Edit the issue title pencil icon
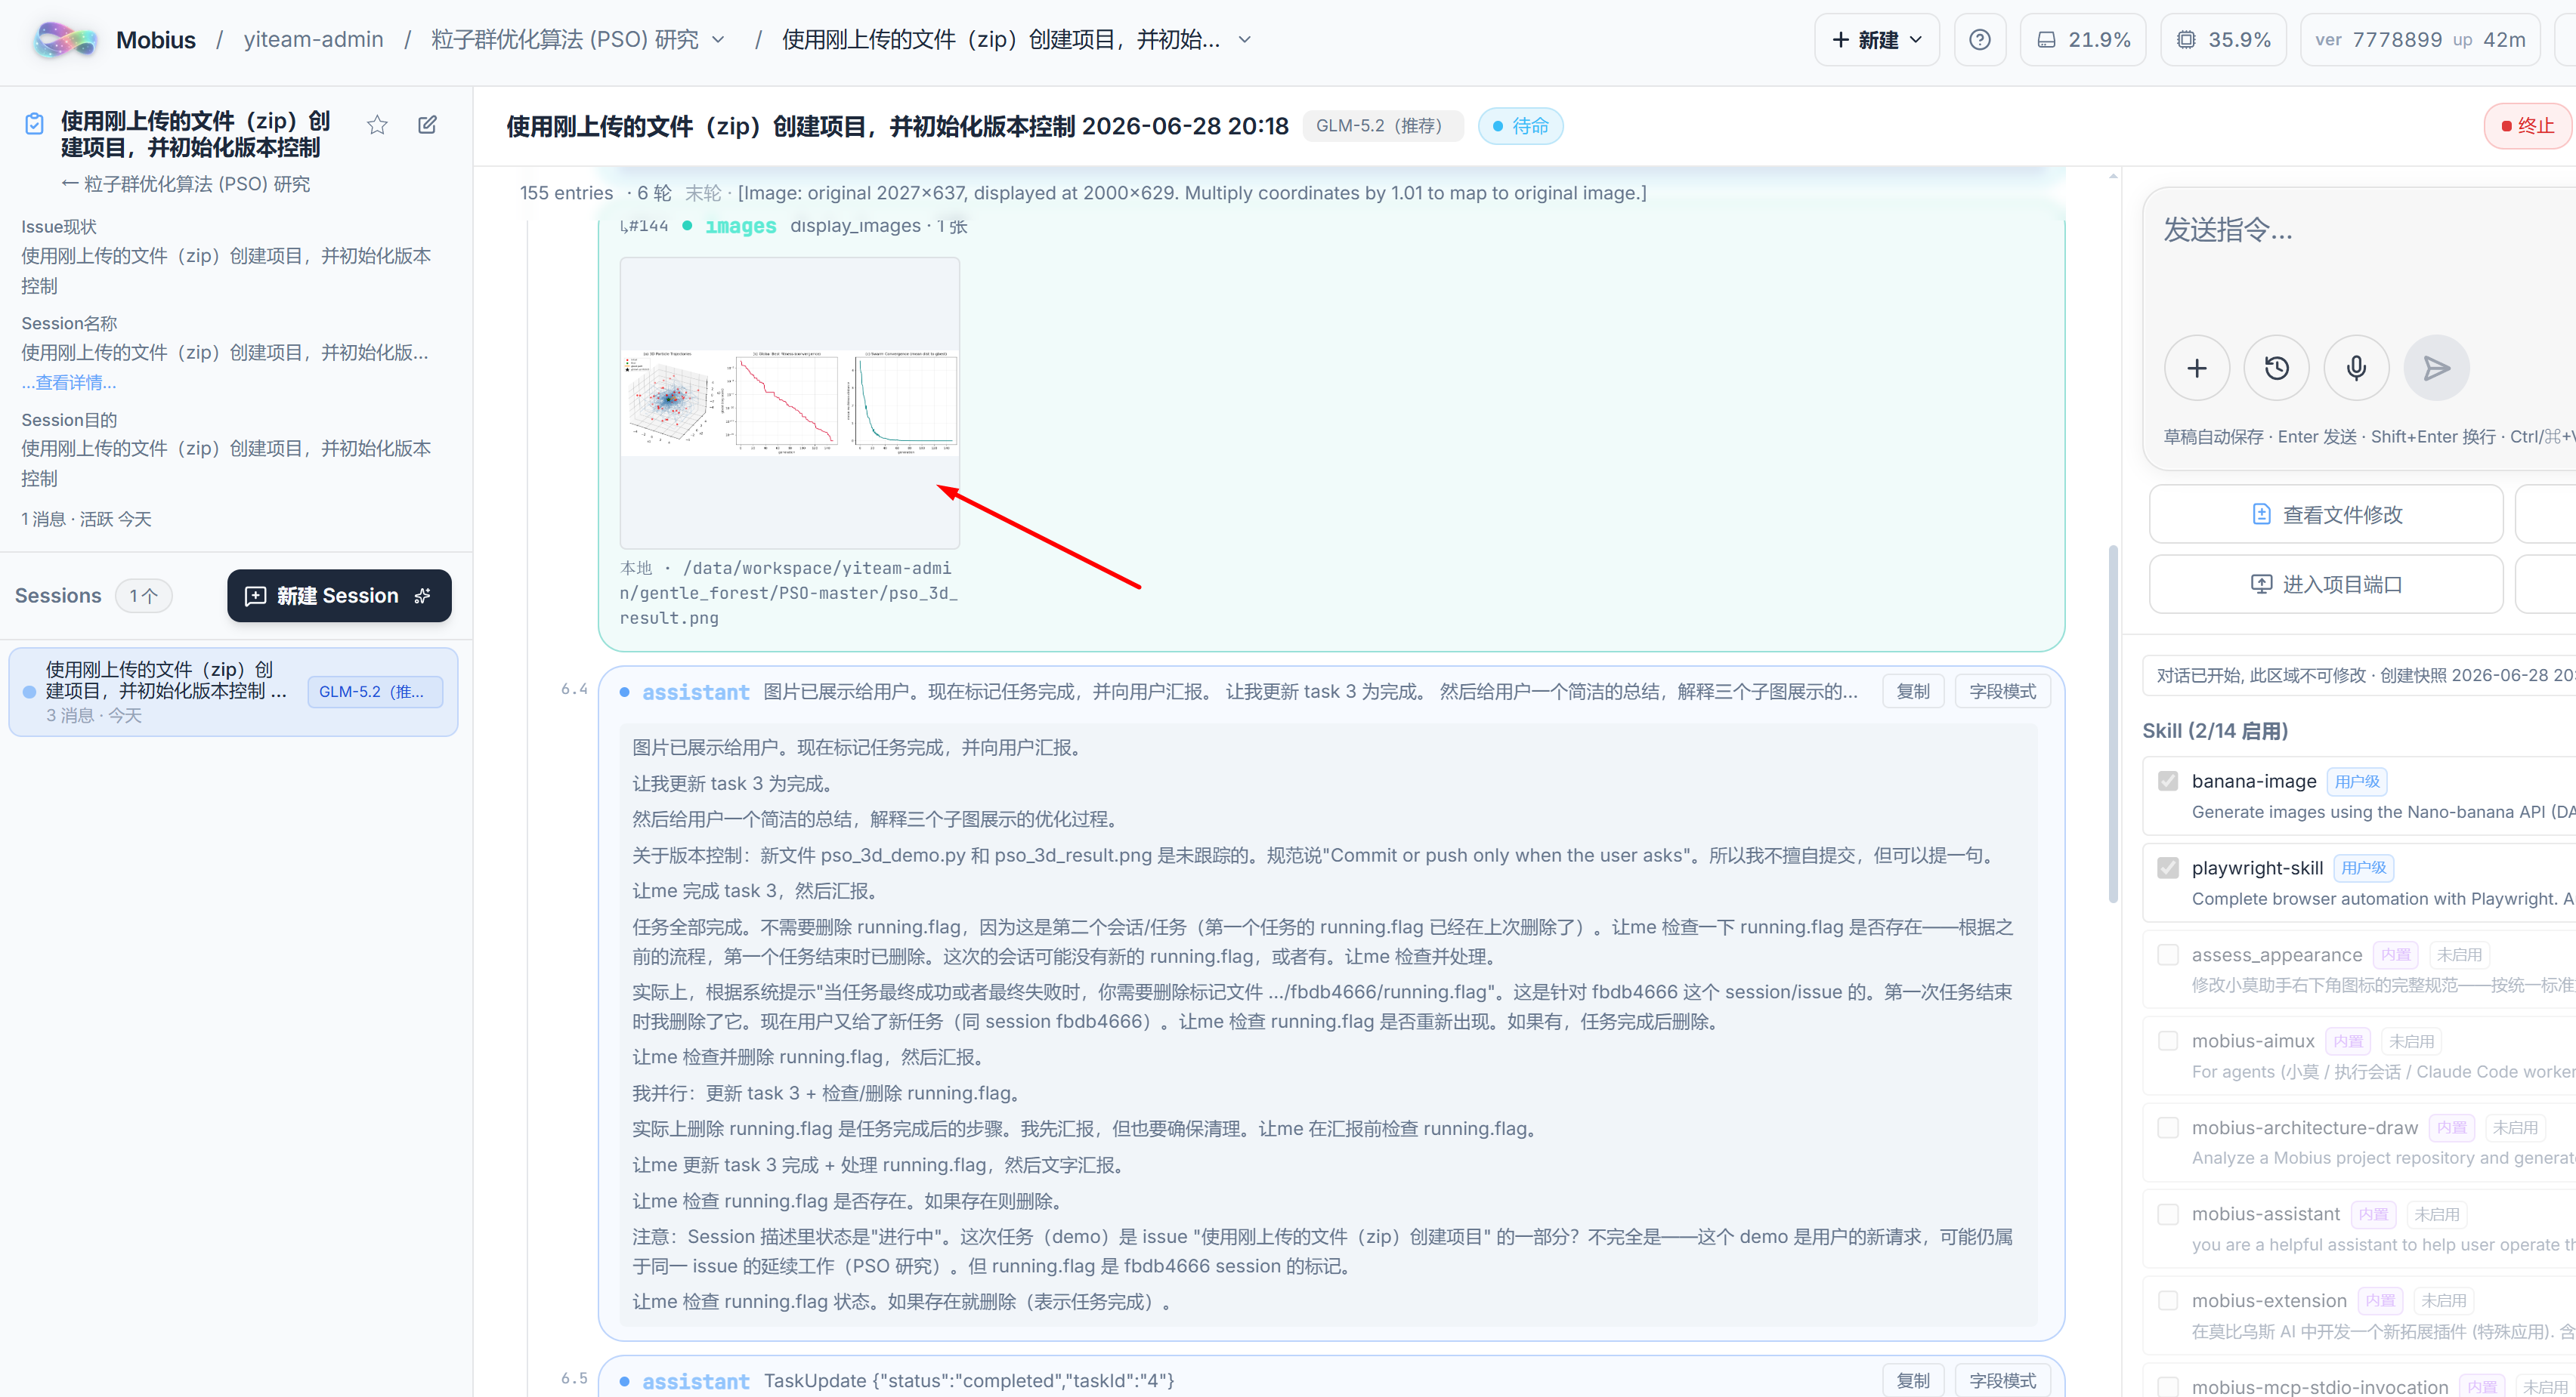This screenshot has width=2576, height=1397. tap(427, 125)
